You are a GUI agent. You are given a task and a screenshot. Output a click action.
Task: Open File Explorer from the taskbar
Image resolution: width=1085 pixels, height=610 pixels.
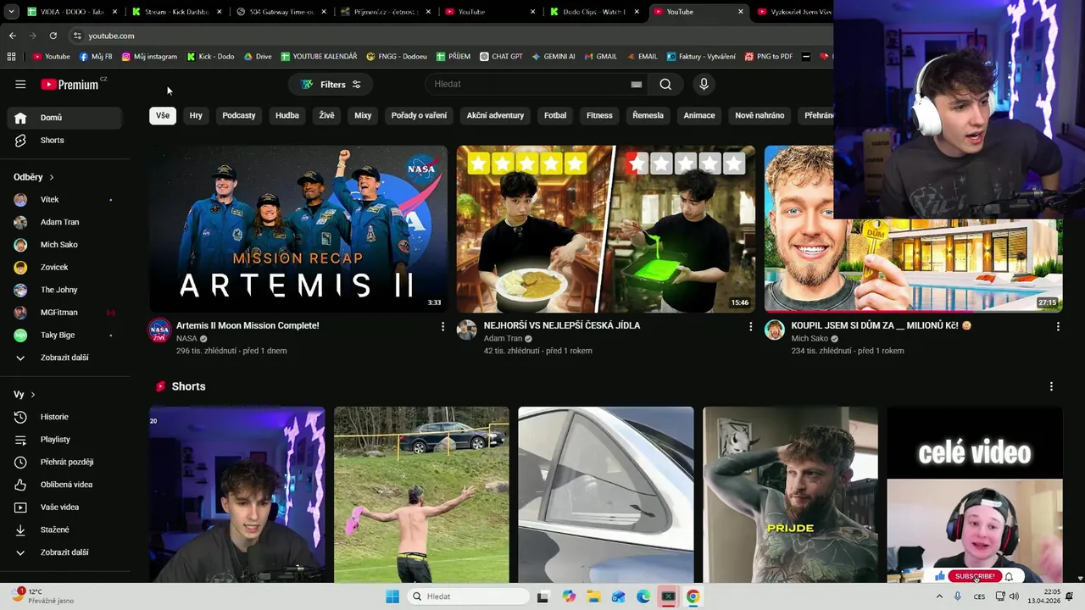tap(593, 596)
